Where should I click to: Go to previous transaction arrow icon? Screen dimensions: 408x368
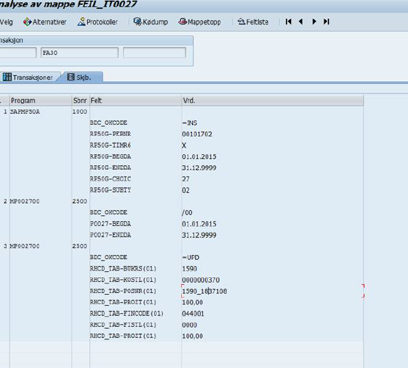click(301, 22)
